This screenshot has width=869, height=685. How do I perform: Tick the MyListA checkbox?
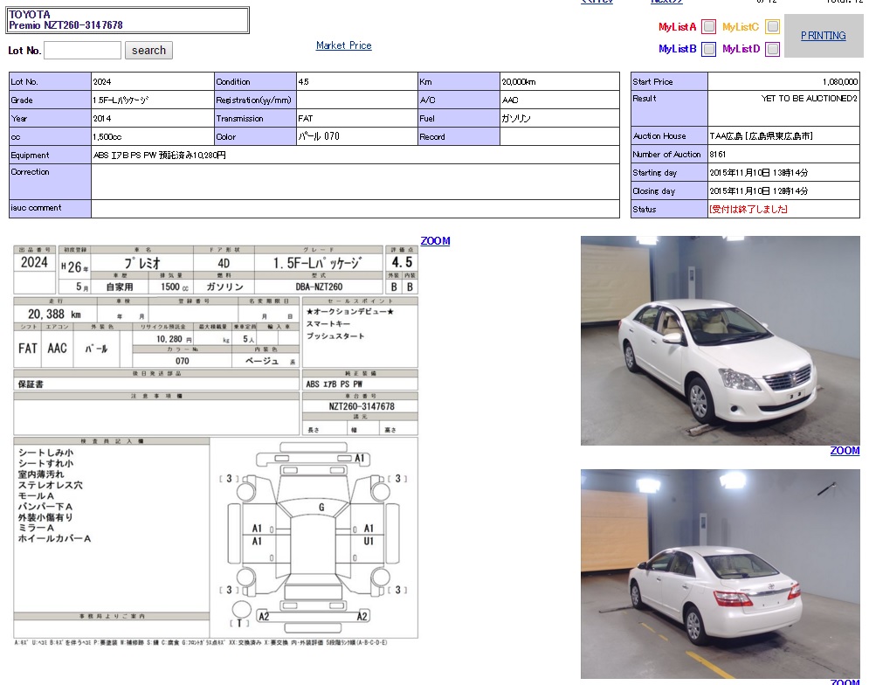pos(709,27)
